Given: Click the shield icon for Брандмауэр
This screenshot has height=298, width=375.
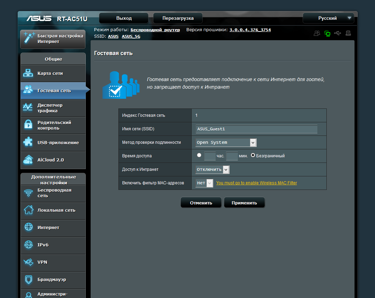Looking at the screenshot, I should (28, 279).
